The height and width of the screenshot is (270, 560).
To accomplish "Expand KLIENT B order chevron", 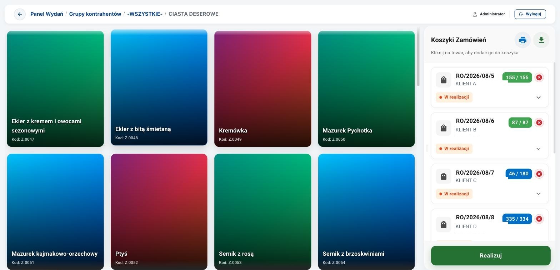I will click(x=539, y=149).
